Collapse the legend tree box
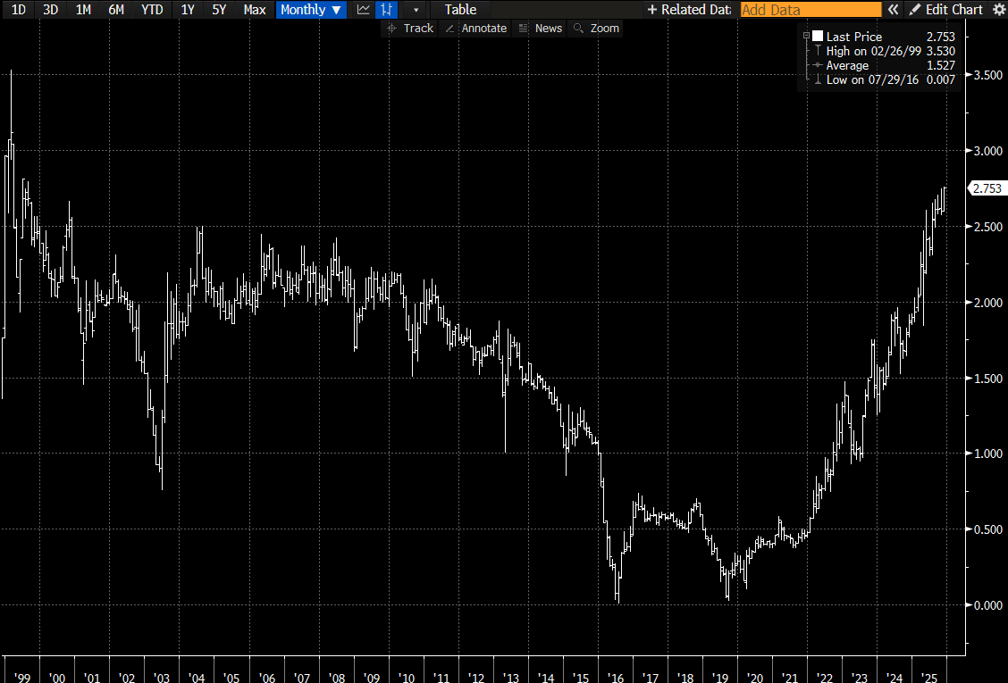This screenshot has height=683, width=1008. tap(806, 37)
